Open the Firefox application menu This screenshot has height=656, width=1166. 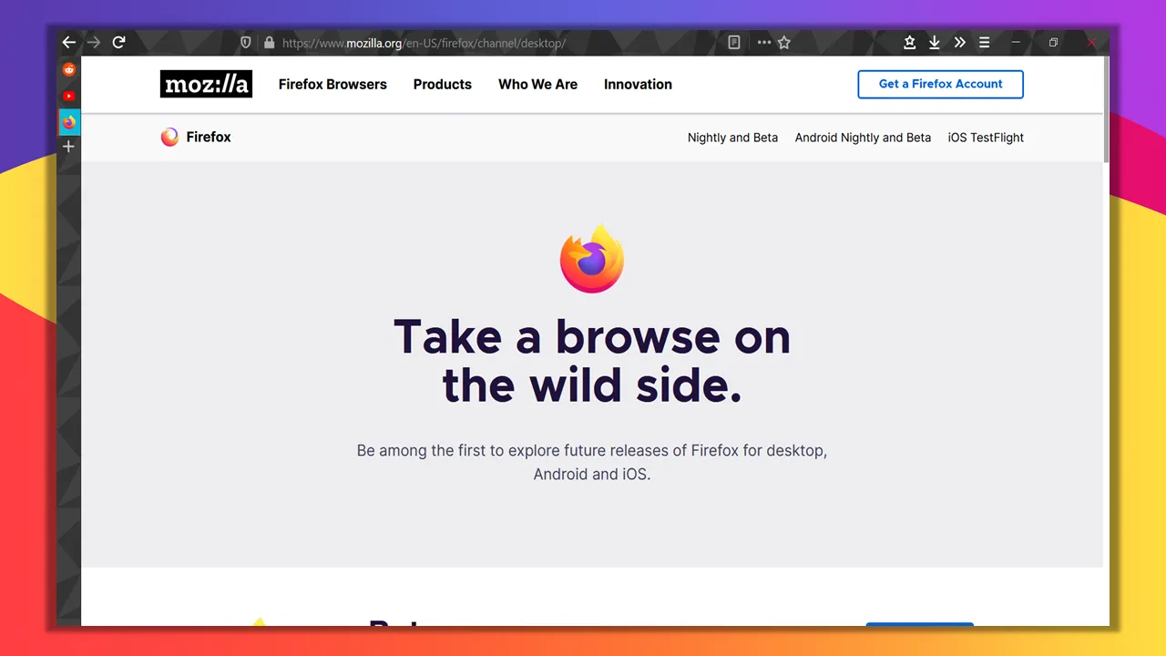[x=984, y=42]
